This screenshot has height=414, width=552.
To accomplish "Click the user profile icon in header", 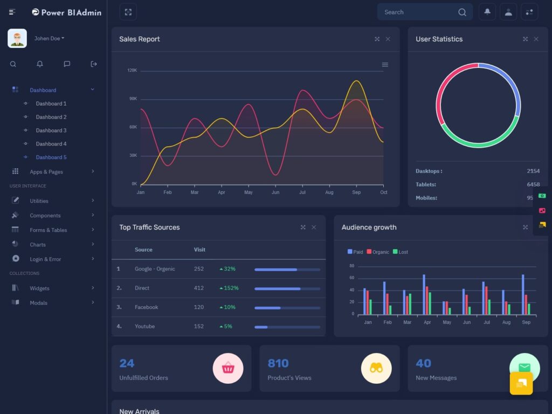I will click(508, 12).
